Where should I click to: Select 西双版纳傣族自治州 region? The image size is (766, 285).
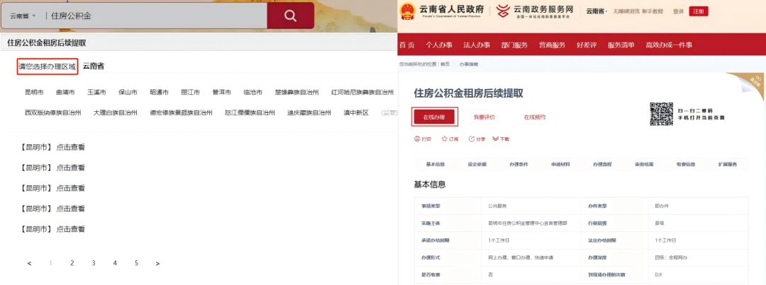(x=54, y=112)
